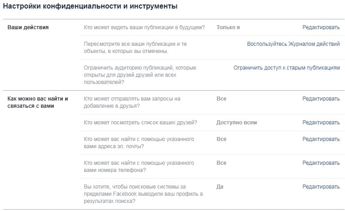The width and height of the screenshot is (345, 211).
Task: Click 'Кто может посмотреть список ваших друзей' row
Action: coord(140,123)
